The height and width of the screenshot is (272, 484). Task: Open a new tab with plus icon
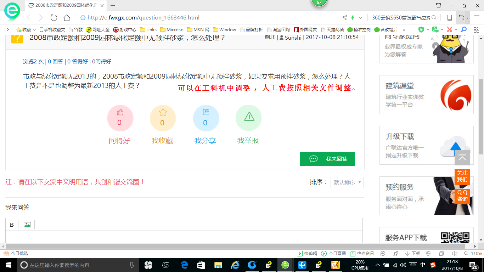(113, 5)
